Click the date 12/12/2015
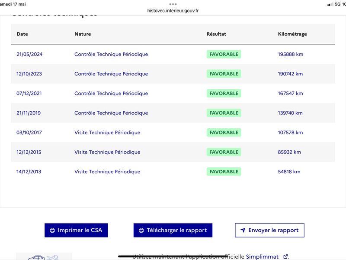 click(x=29, y=152)
